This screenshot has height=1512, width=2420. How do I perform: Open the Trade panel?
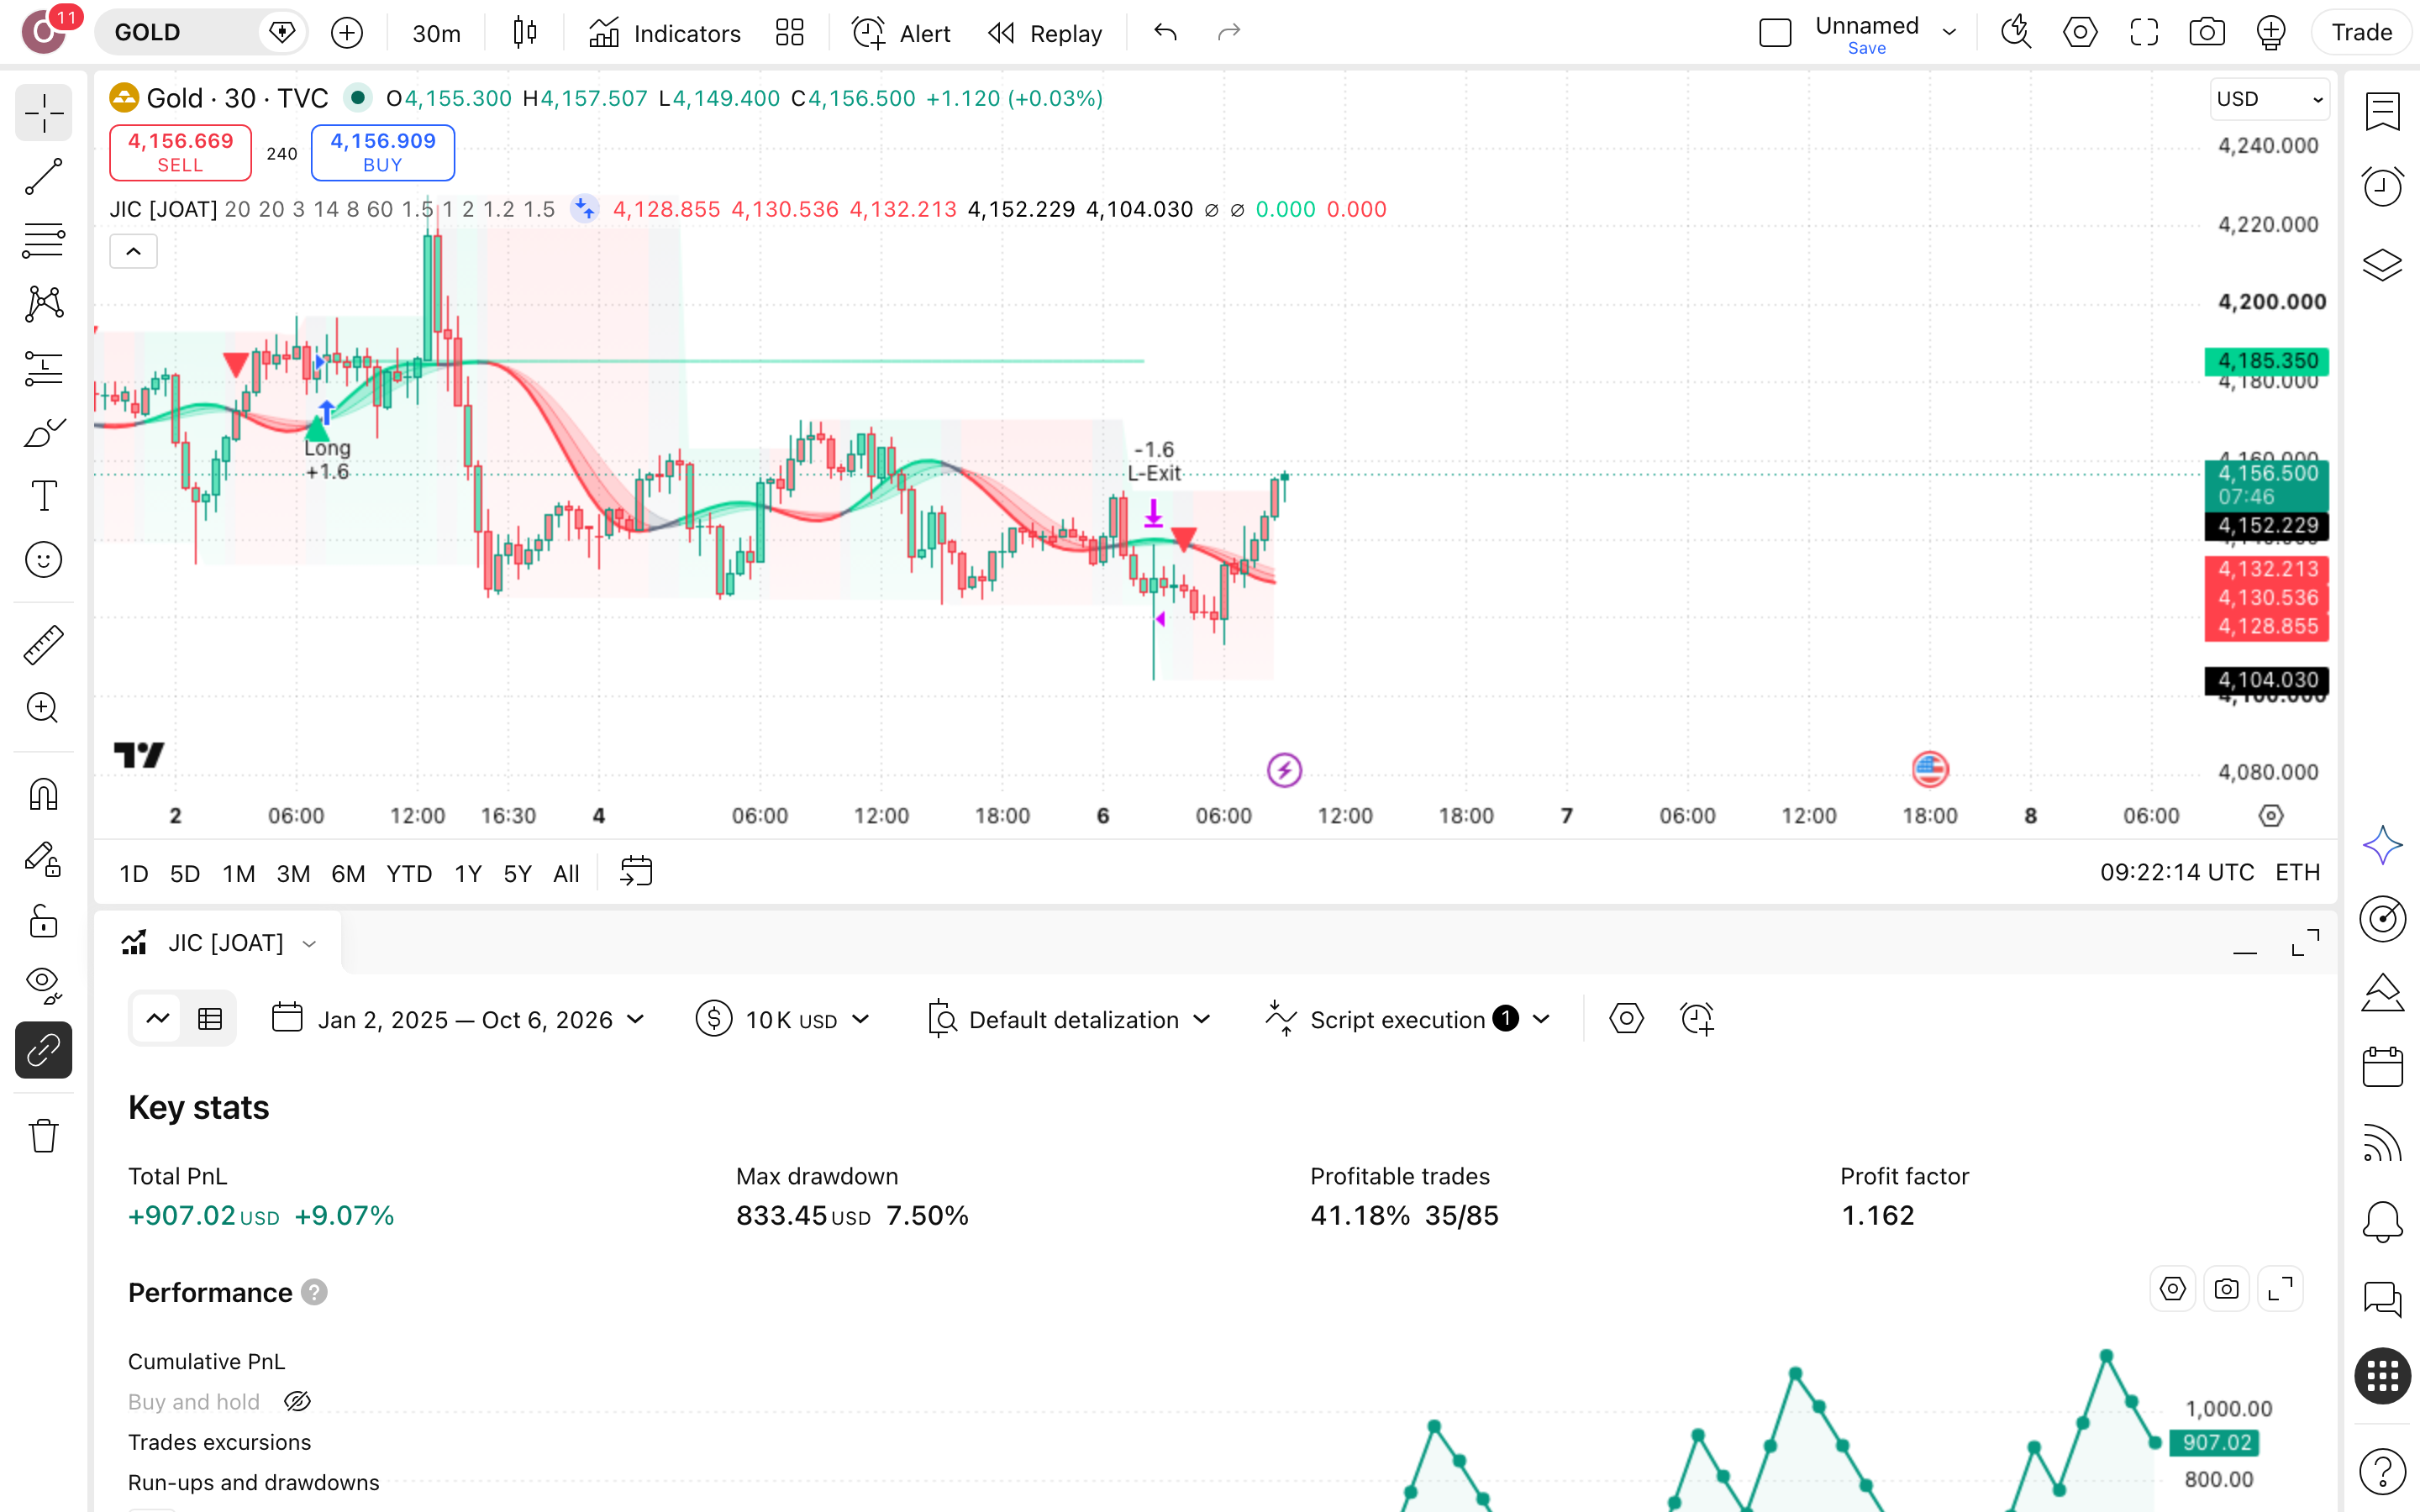point(2361,33)
